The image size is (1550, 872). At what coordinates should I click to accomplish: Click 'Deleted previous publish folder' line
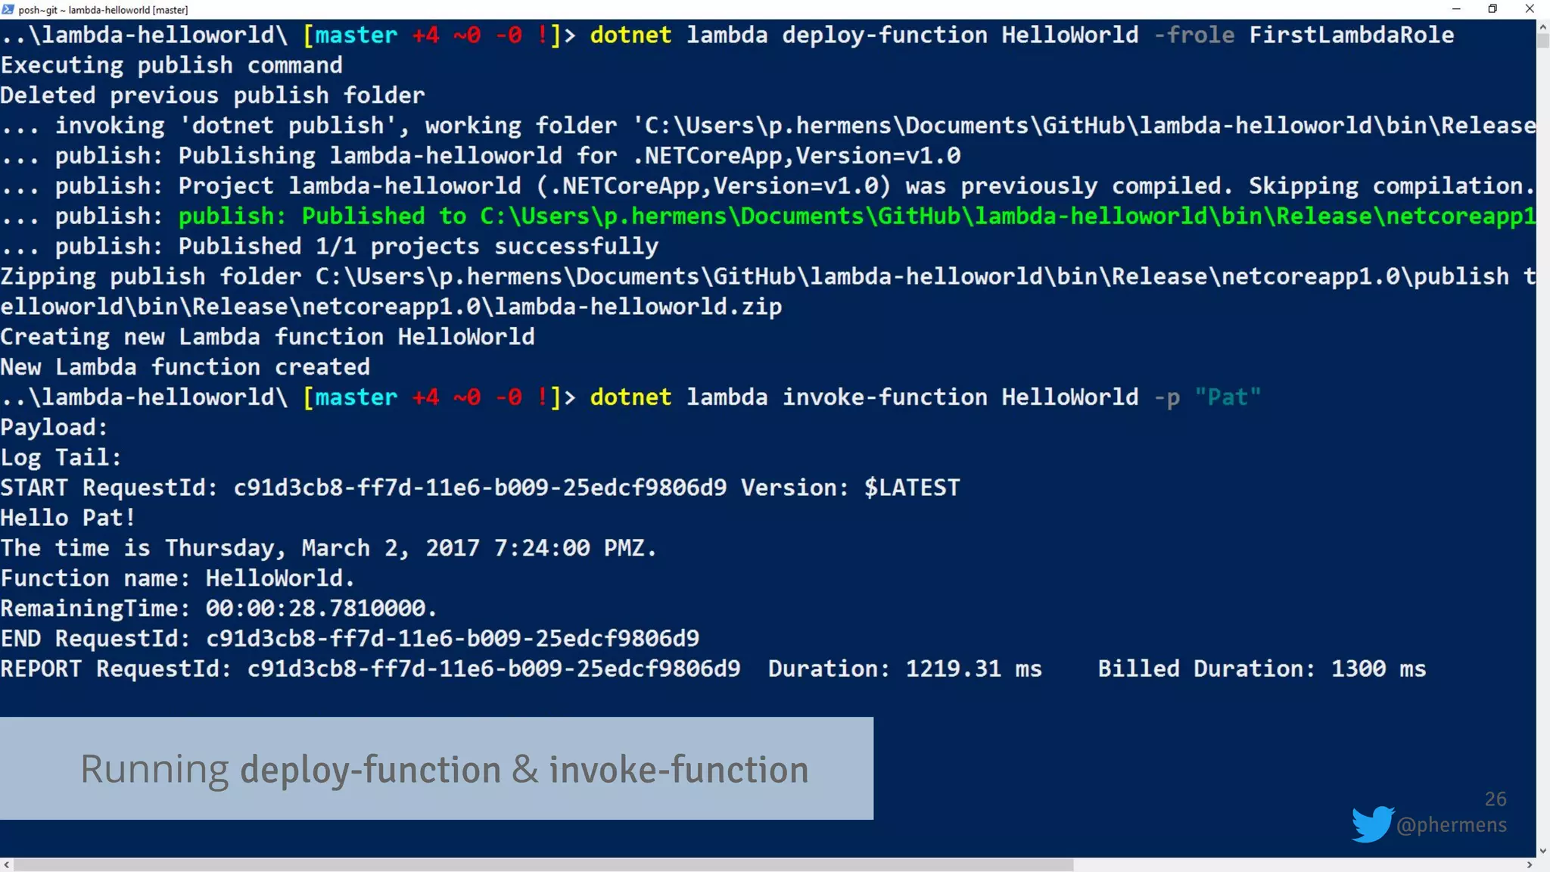[213, 95]
